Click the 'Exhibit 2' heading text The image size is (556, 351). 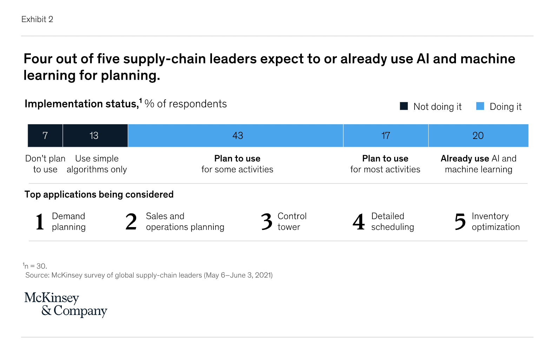coord(37,19)
